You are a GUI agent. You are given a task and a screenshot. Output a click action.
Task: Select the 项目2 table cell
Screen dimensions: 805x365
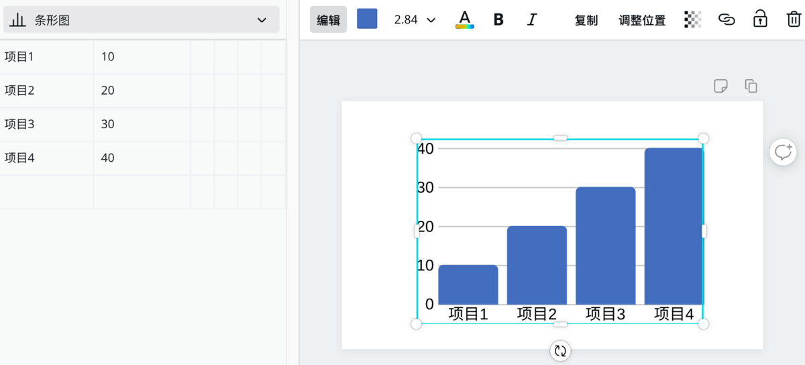tap(47, 91)
